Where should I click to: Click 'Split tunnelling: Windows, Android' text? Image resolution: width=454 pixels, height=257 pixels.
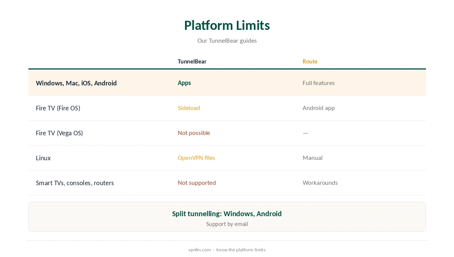[x=227, y=214]
